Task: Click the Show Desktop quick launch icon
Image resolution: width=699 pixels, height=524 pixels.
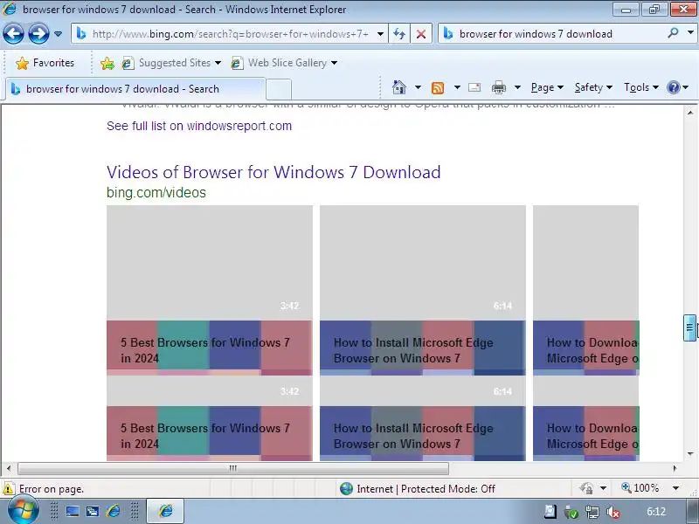Action: [x=73, y=511]
